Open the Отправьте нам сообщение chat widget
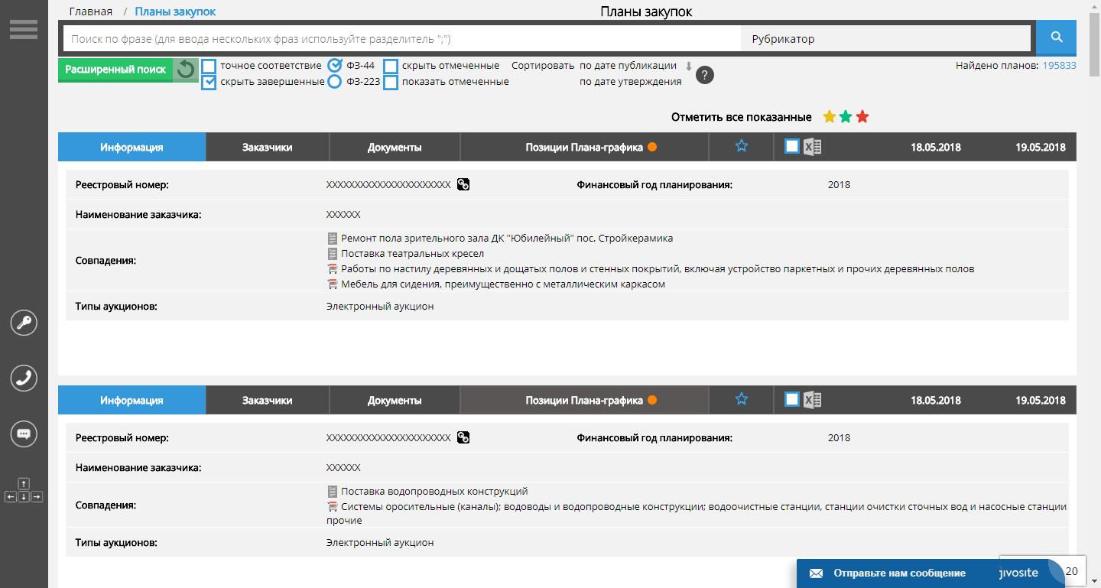Screen dimensions: 1101x588 [x=930, y=573]
